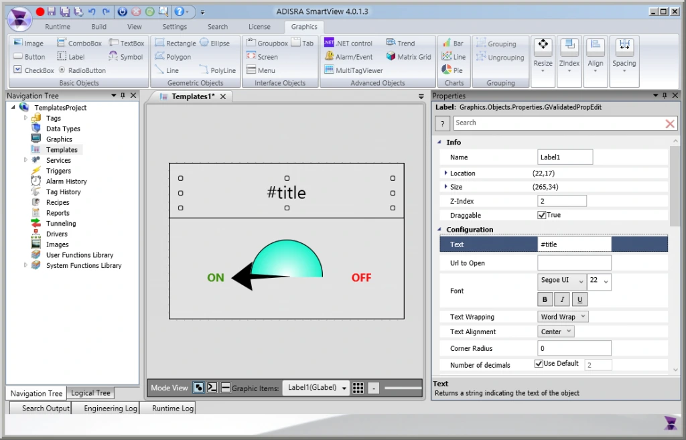
Task: Select the Ellipse geometric tool
Action: tap(215, 43)
